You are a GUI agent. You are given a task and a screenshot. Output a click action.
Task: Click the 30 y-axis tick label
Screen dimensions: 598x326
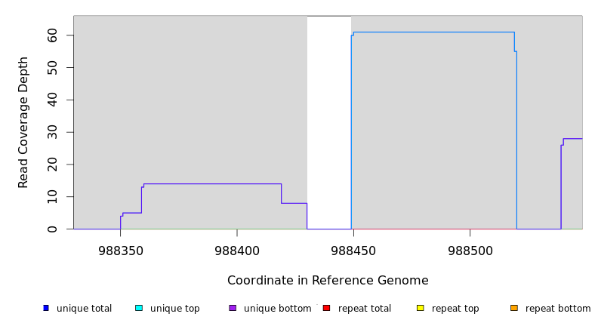tap(52, 132)
